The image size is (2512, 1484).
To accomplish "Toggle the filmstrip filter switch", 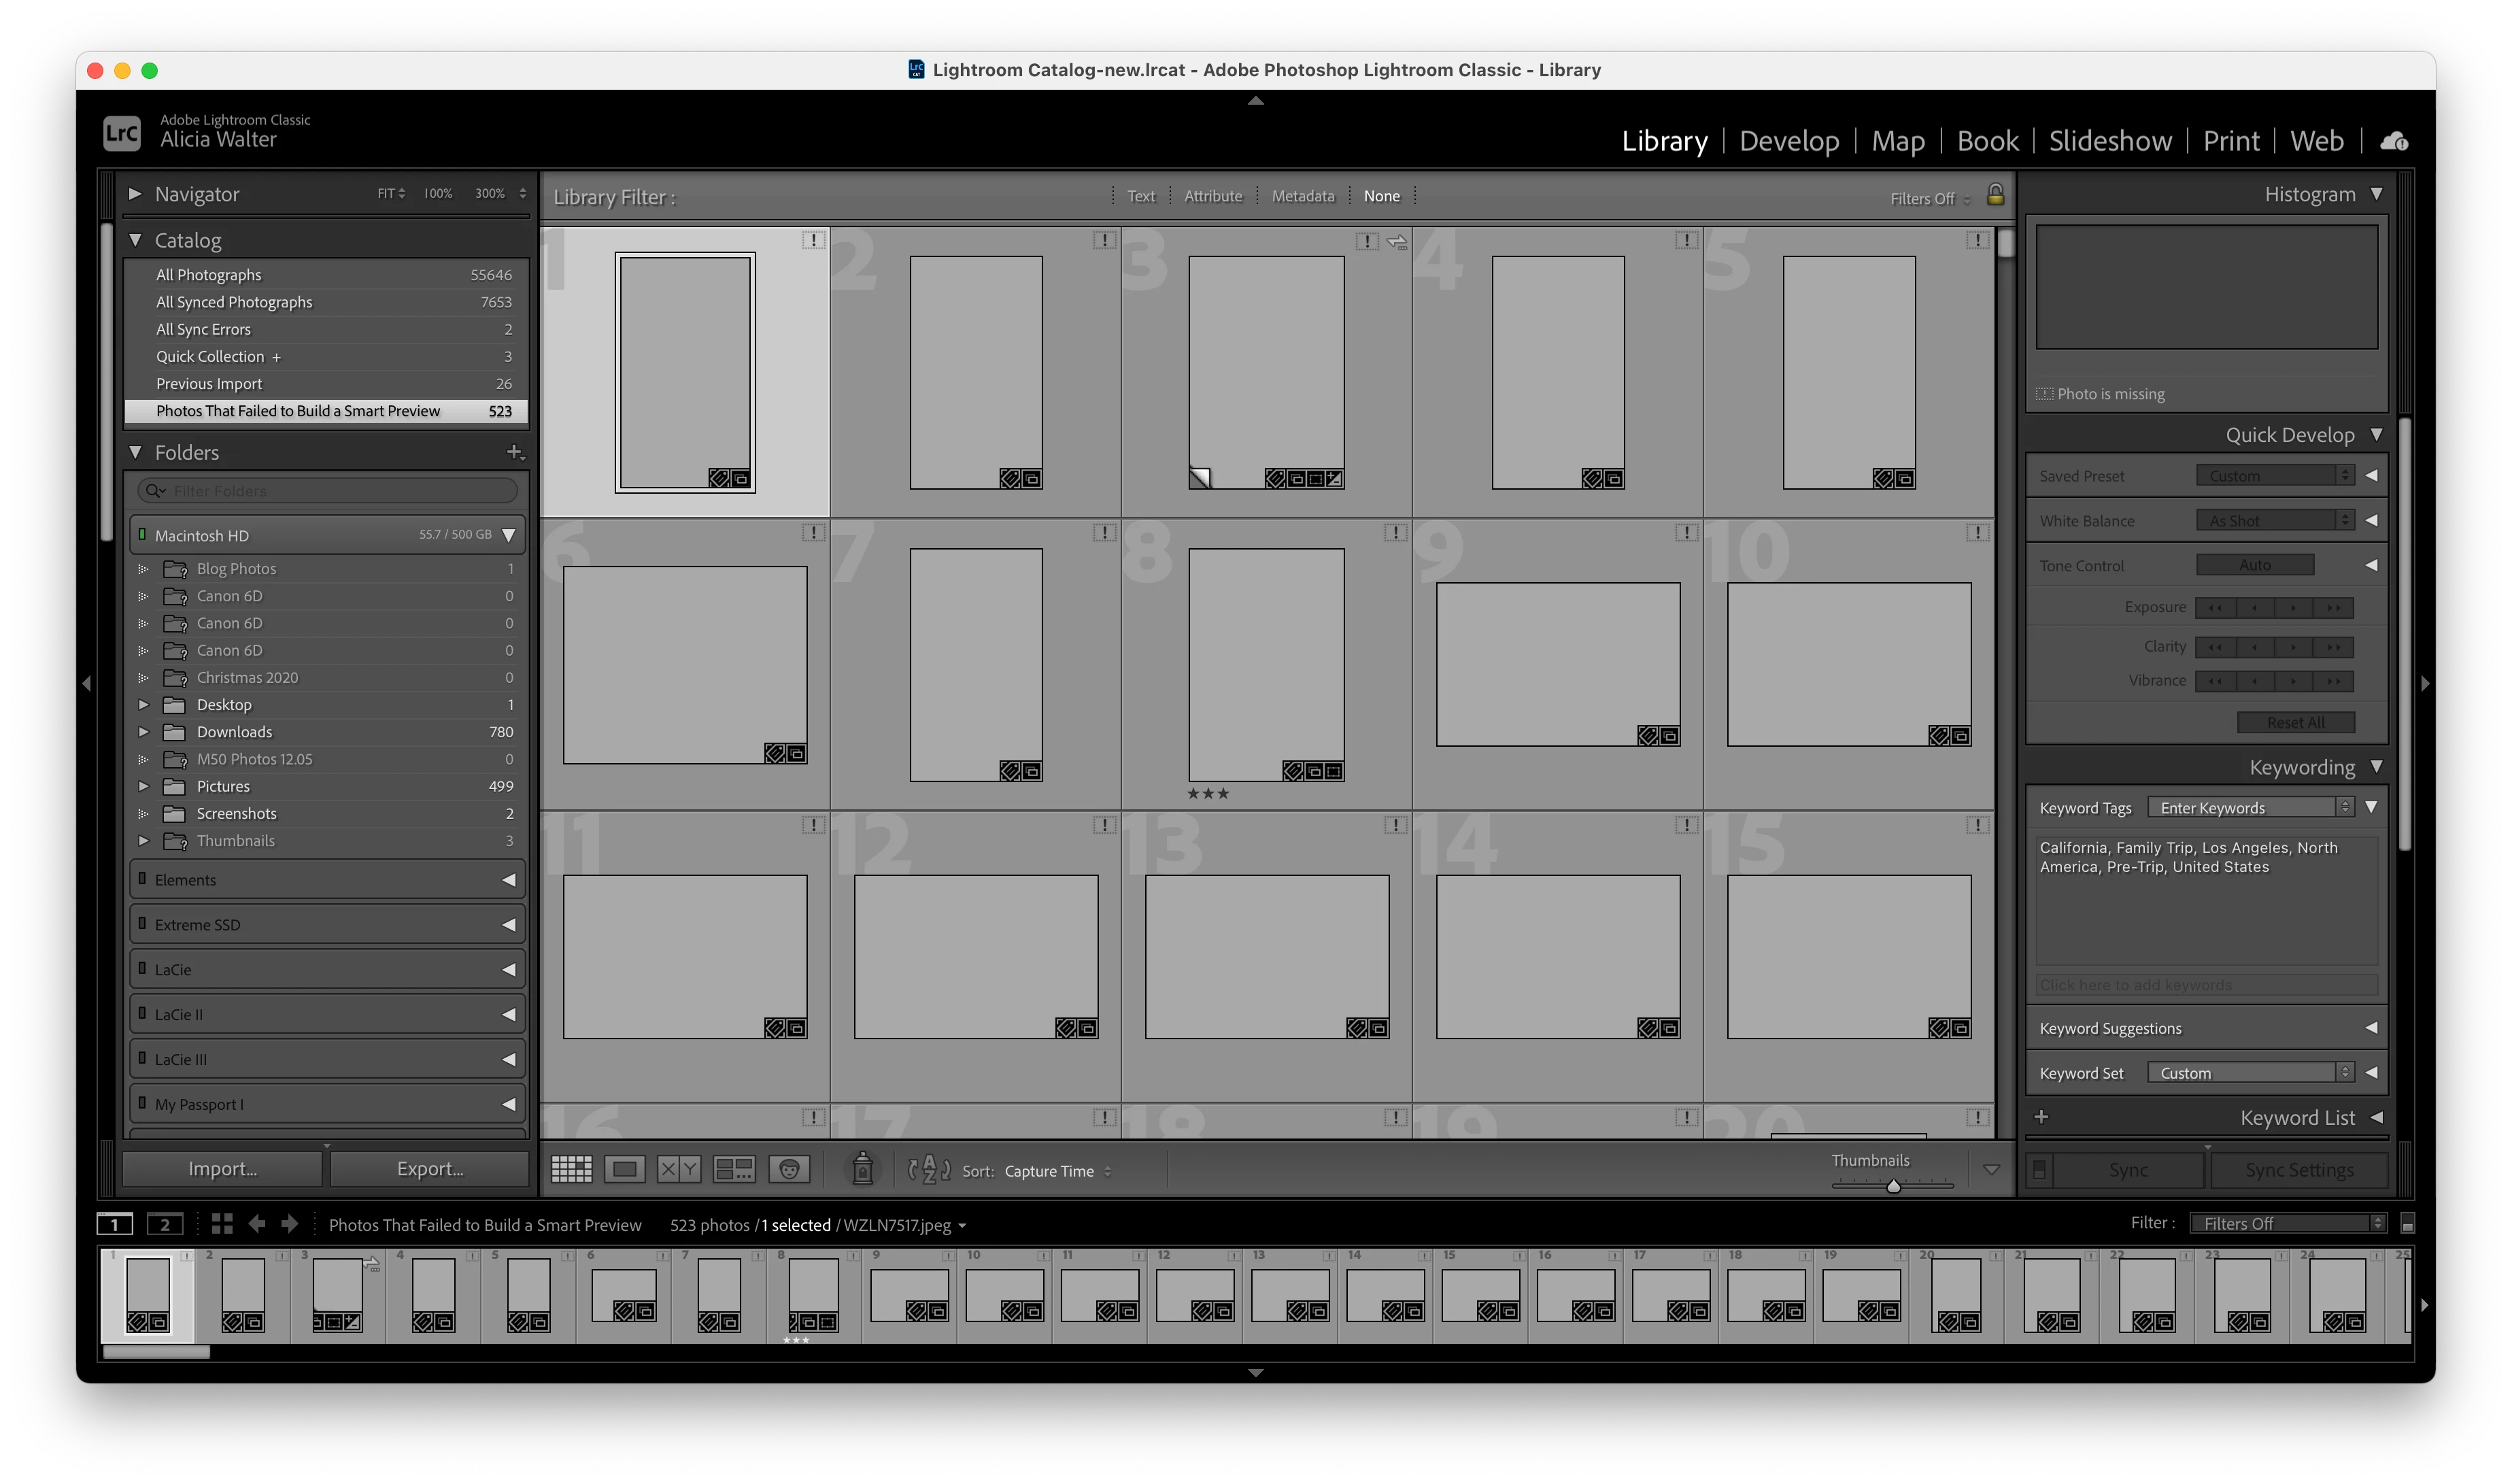I will pyautogui.click(x=2408, y=1224).
